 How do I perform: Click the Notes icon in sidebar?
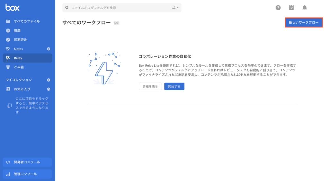click(x=8, y=49)
